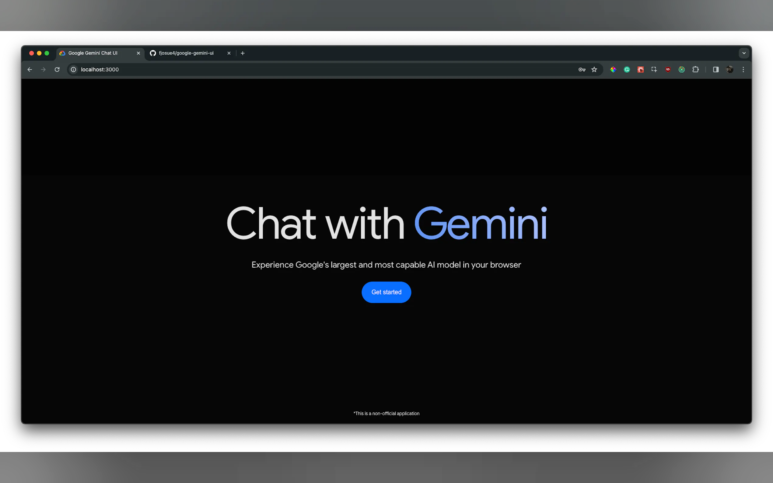The image size is (773, 483).
Task: Select the Google Gemini Chat UI tab
Action: (93, 53)
